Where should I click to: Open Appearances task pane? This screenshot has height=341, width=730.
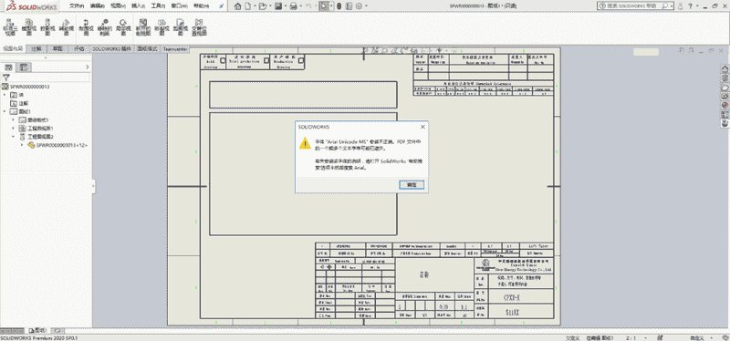[725, 105]
